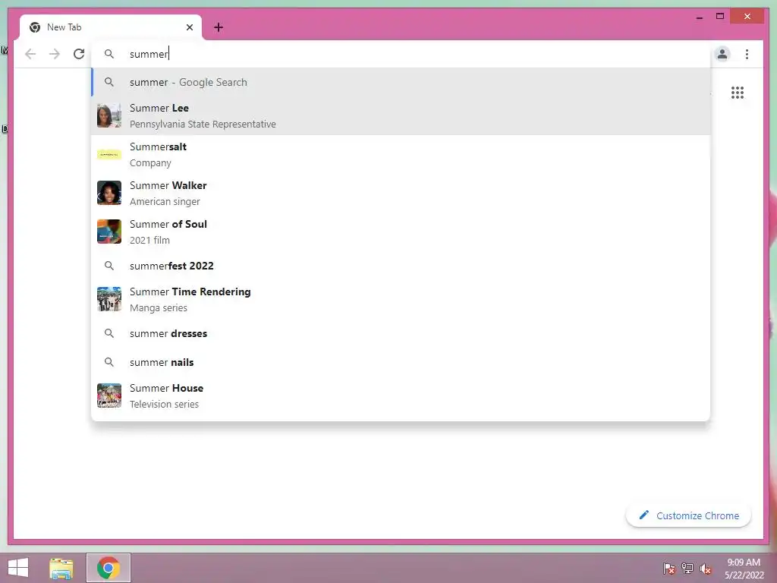Maximize the Chrome window
The image size is (777, 583).
pyautogui.click(x=720, y=17)
